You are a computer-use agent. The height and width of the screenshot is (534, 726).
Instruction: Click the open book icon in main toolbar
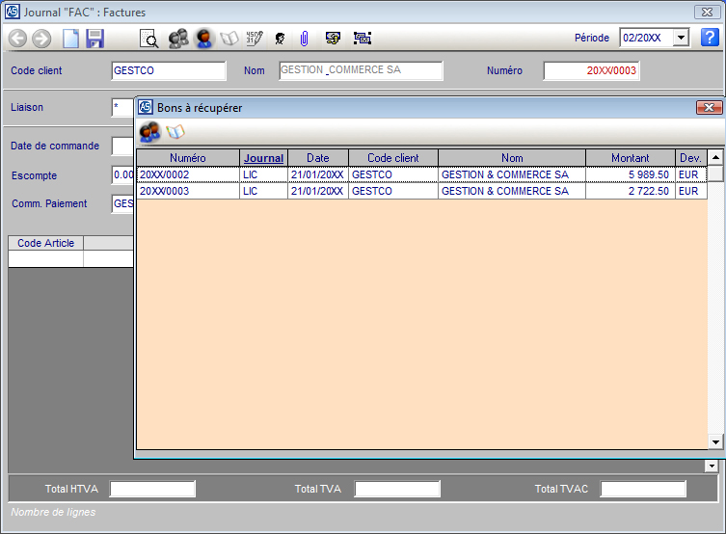229,39
